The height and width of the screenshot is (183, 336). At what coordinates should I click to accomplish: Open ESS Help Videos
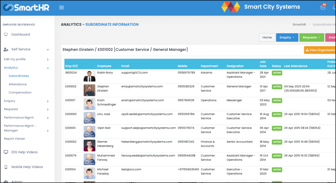point(24,152)
